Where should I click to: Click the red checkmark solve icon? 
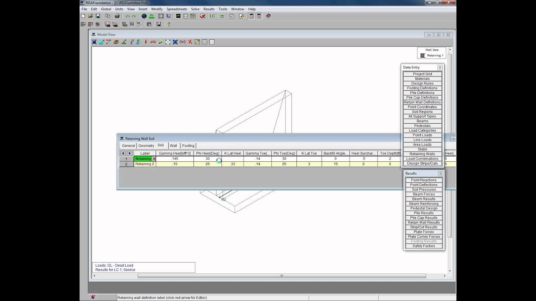(x=203, y=16)
